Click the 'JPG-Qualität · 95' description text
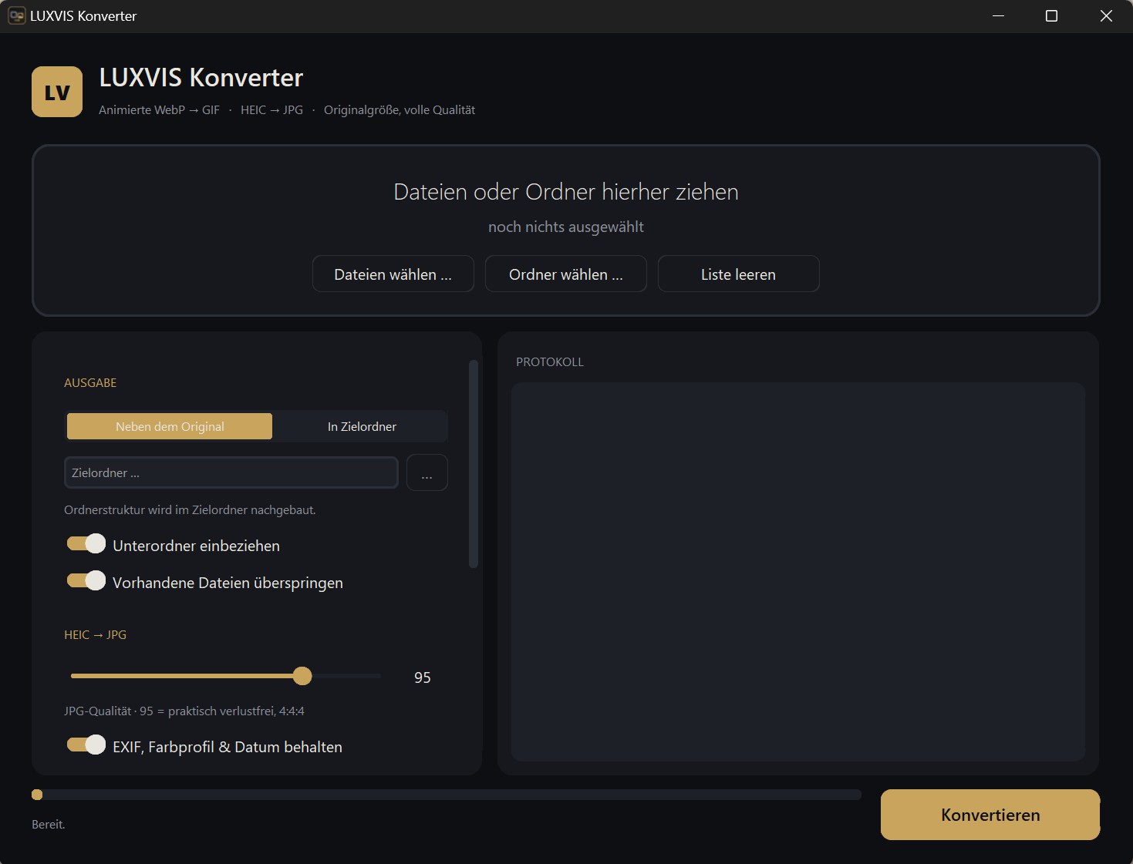This screenshot has height=864, width=1133. coord(184,711)
